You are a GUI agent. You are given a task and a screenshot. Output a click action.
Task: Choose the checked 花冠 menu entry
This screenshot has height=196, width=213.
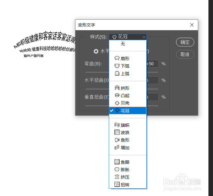pos(128,111)
